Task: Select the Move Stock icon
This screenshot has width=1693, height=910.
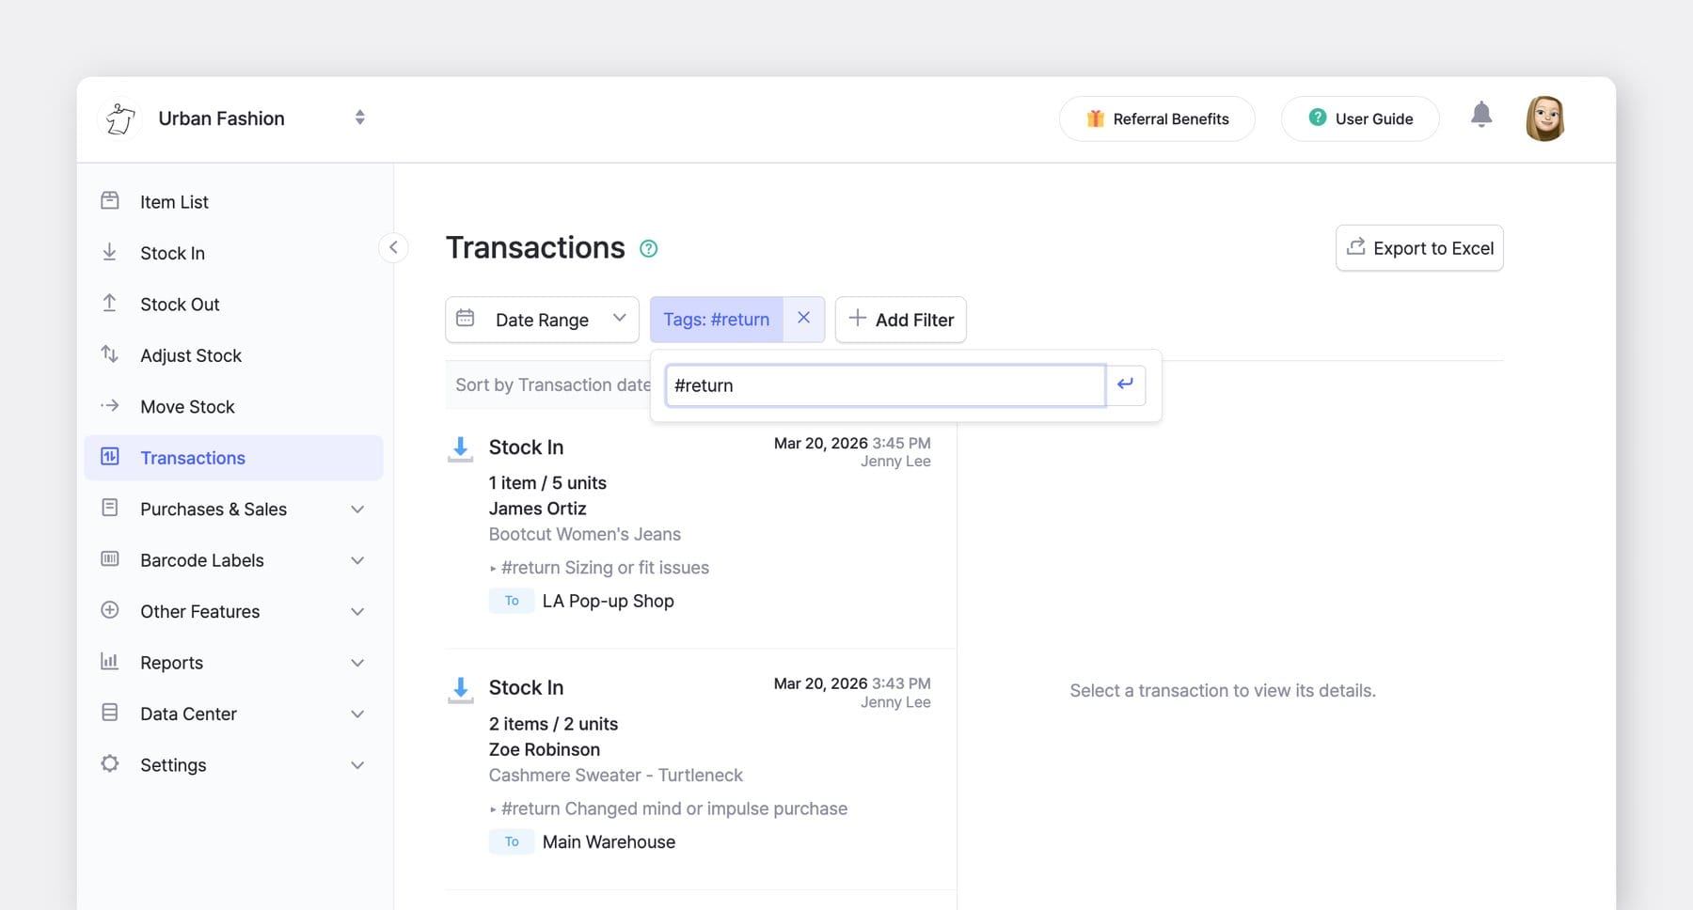Action: point(110,406)
